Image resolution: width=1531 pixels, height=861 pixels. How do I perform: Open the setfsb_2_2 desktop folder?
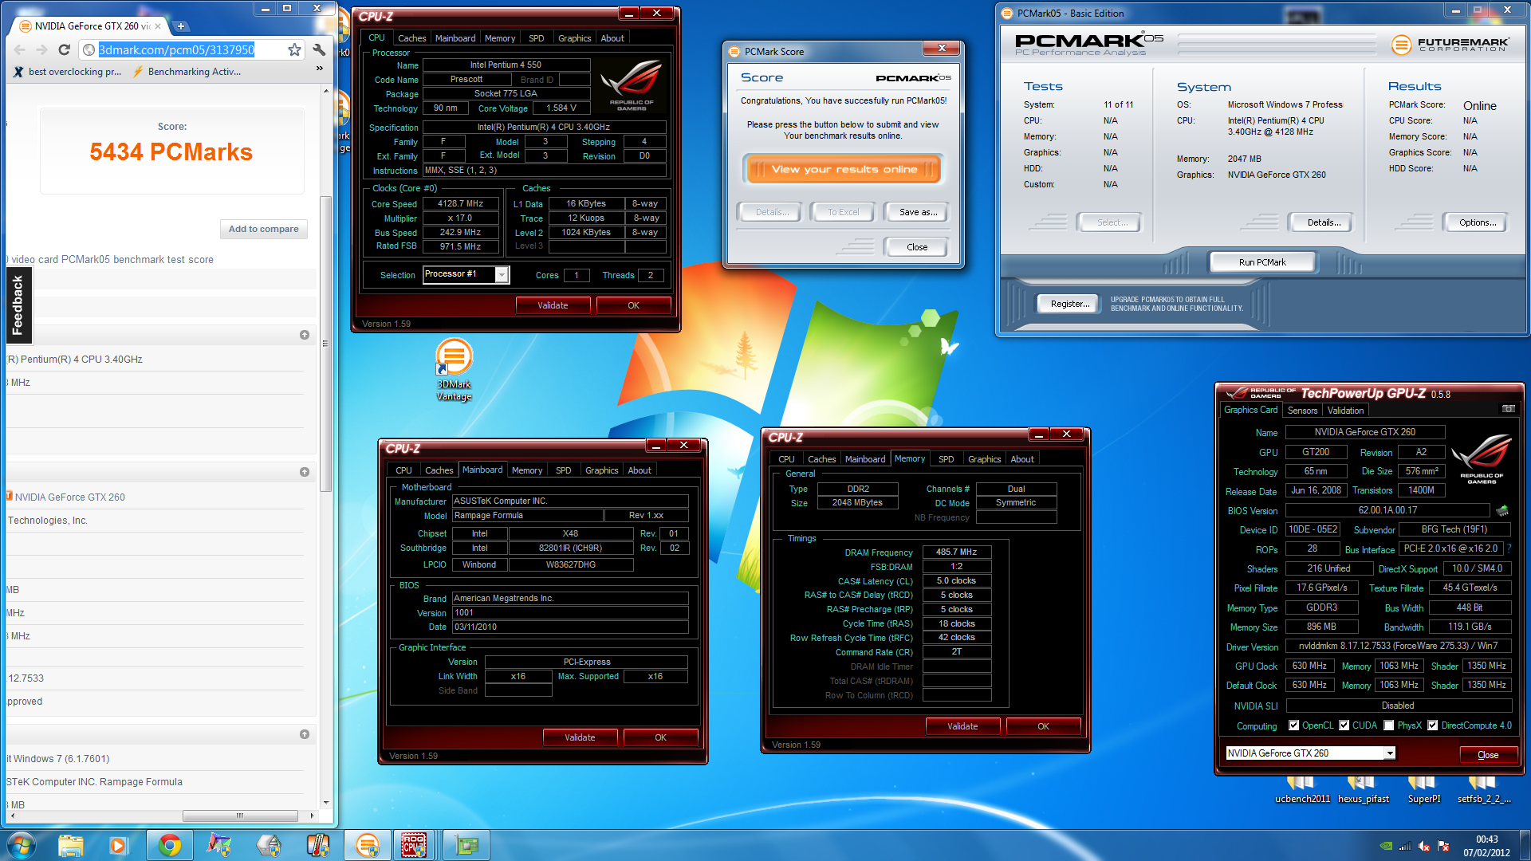point(1483,791)
